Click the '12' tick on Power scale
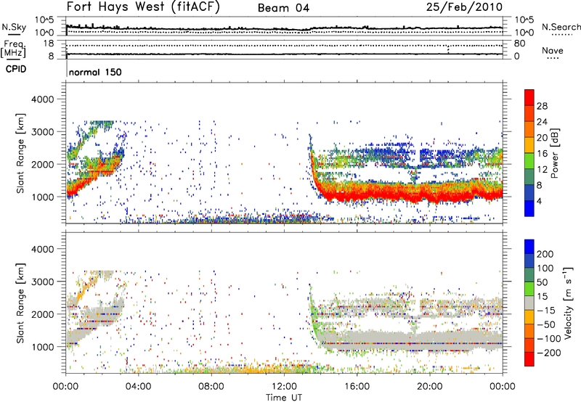The image size is (581, 402). [x=542, y=170]
